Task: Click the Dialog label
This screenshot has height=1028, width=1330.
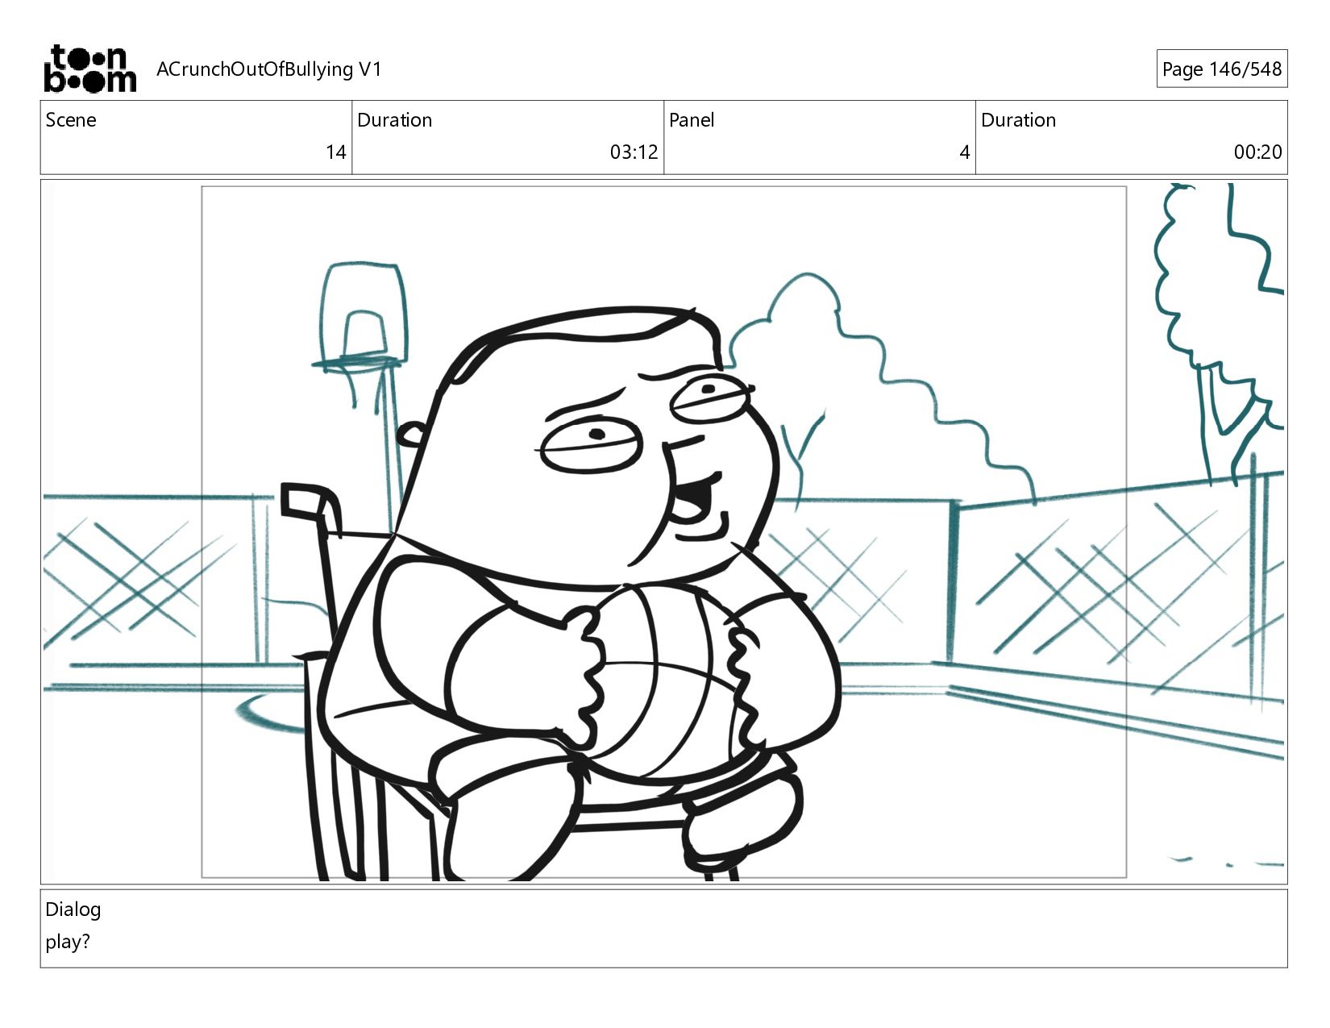Action: click(x=73, y=909)
